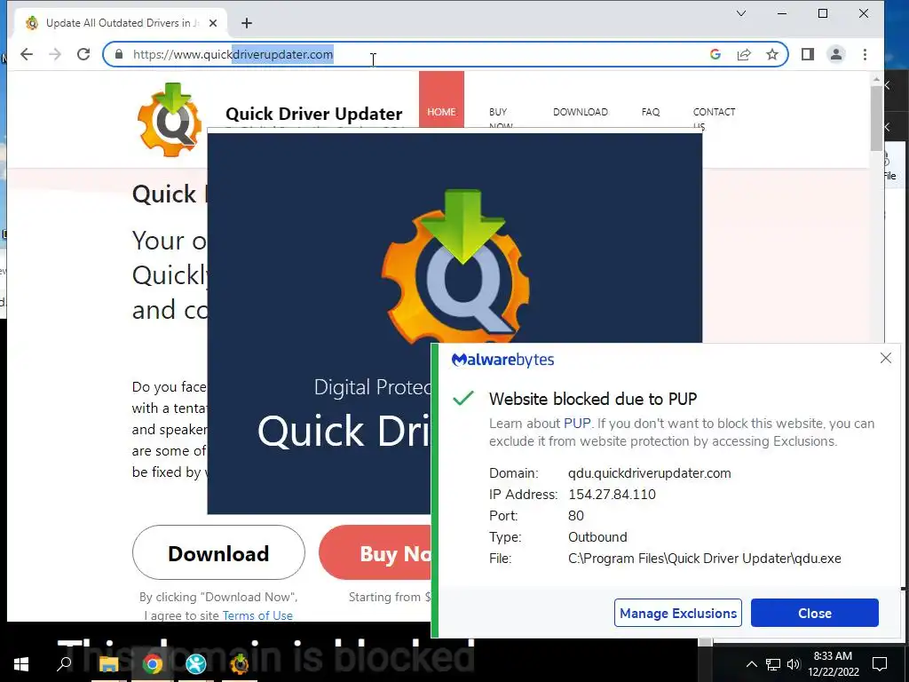The width and height of the screenshot is (909, 682).
Task: Click the domain qdu.quickdriverupdater.com text
Action: click(x=649, y=473)
